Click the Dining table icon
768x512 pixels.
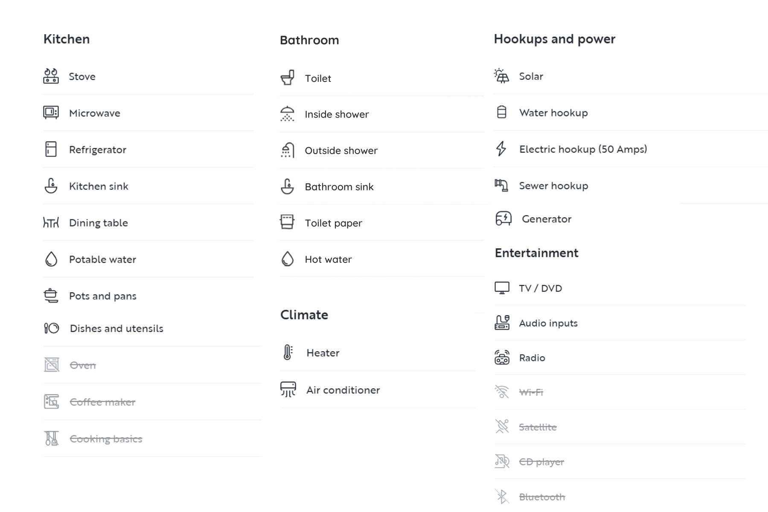coord(51,222)
